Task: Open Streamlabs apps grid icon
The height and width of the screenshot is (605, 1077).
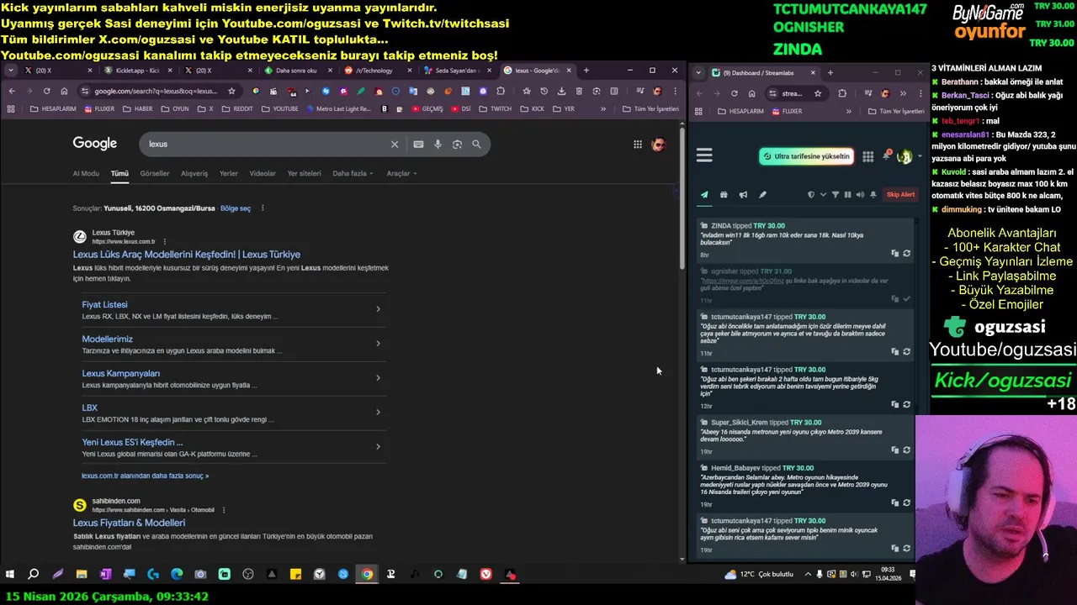Action: 867,156
